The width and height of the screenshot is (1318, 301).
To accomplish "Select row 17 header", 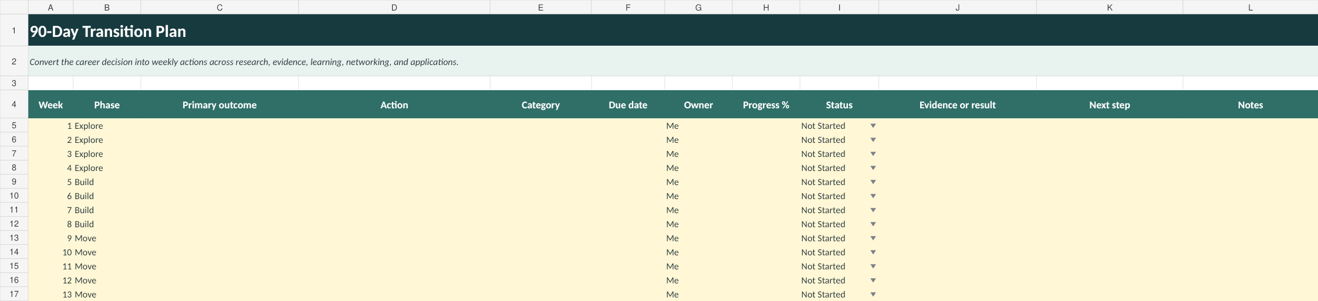I will [14, 294].
